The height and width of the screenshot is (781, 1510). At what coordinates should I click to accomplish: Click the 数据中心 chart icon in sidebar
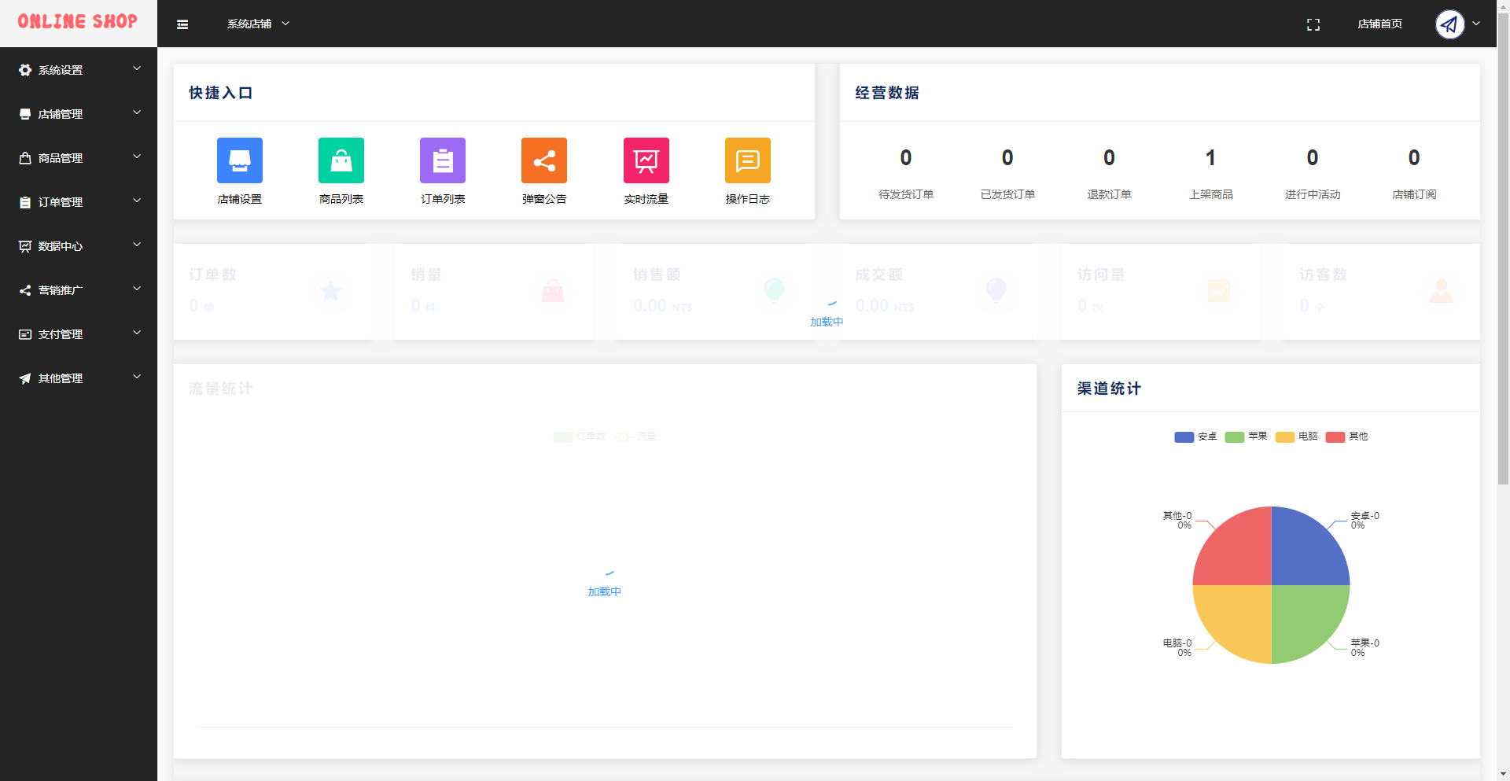25,246
